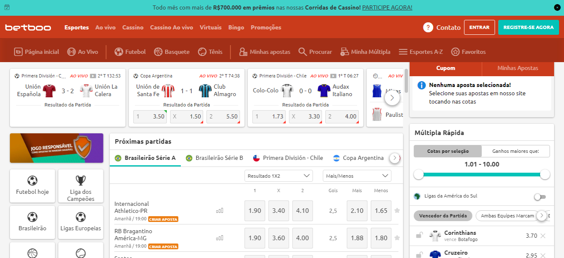Open the Ligas Europeias tile
The height and width of the screenshot is (258, 564).
(81, 222)
